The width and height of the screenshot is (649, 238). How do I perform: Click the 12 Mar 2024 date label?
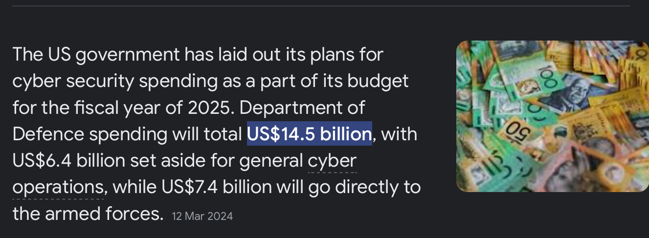202,216
